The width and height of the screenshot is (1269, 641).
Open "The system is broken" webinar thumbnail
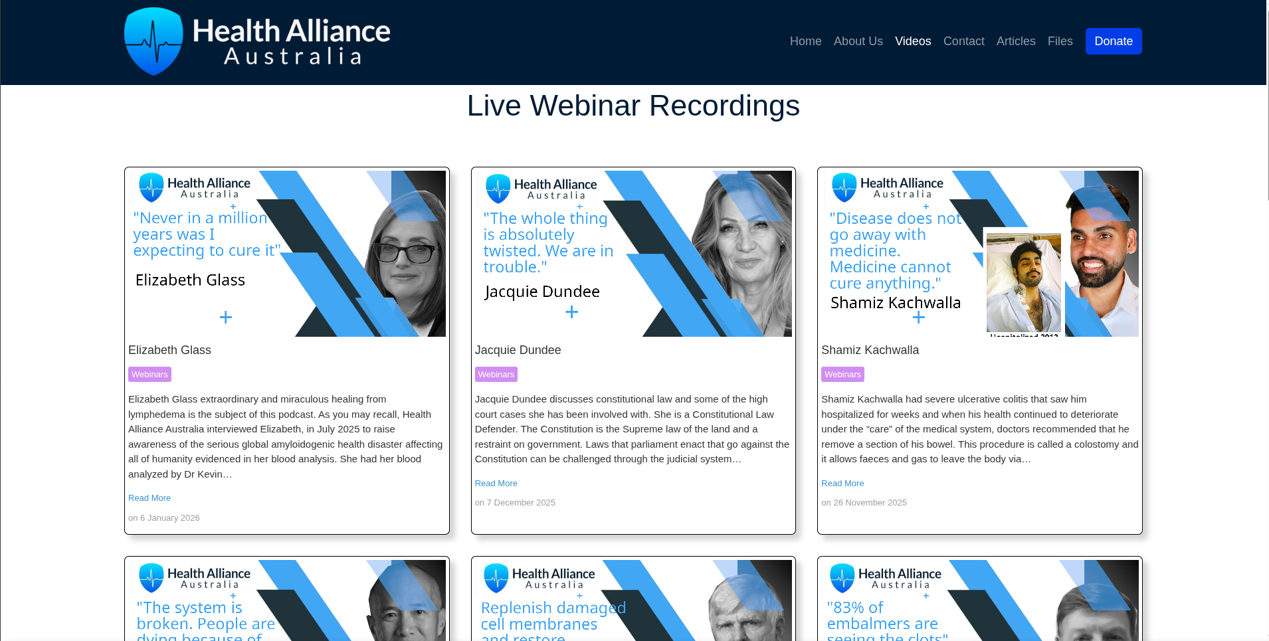(287, 600)
